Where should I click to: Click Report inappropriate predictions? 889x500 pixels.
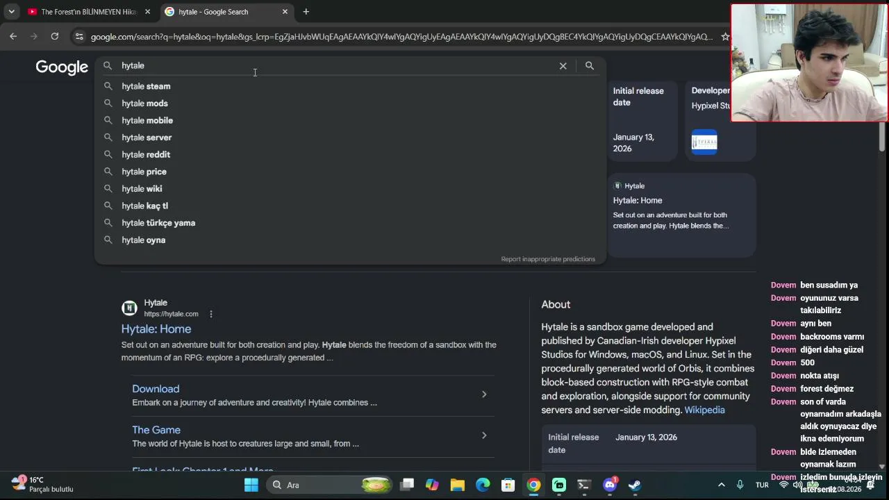click(548, 259)
